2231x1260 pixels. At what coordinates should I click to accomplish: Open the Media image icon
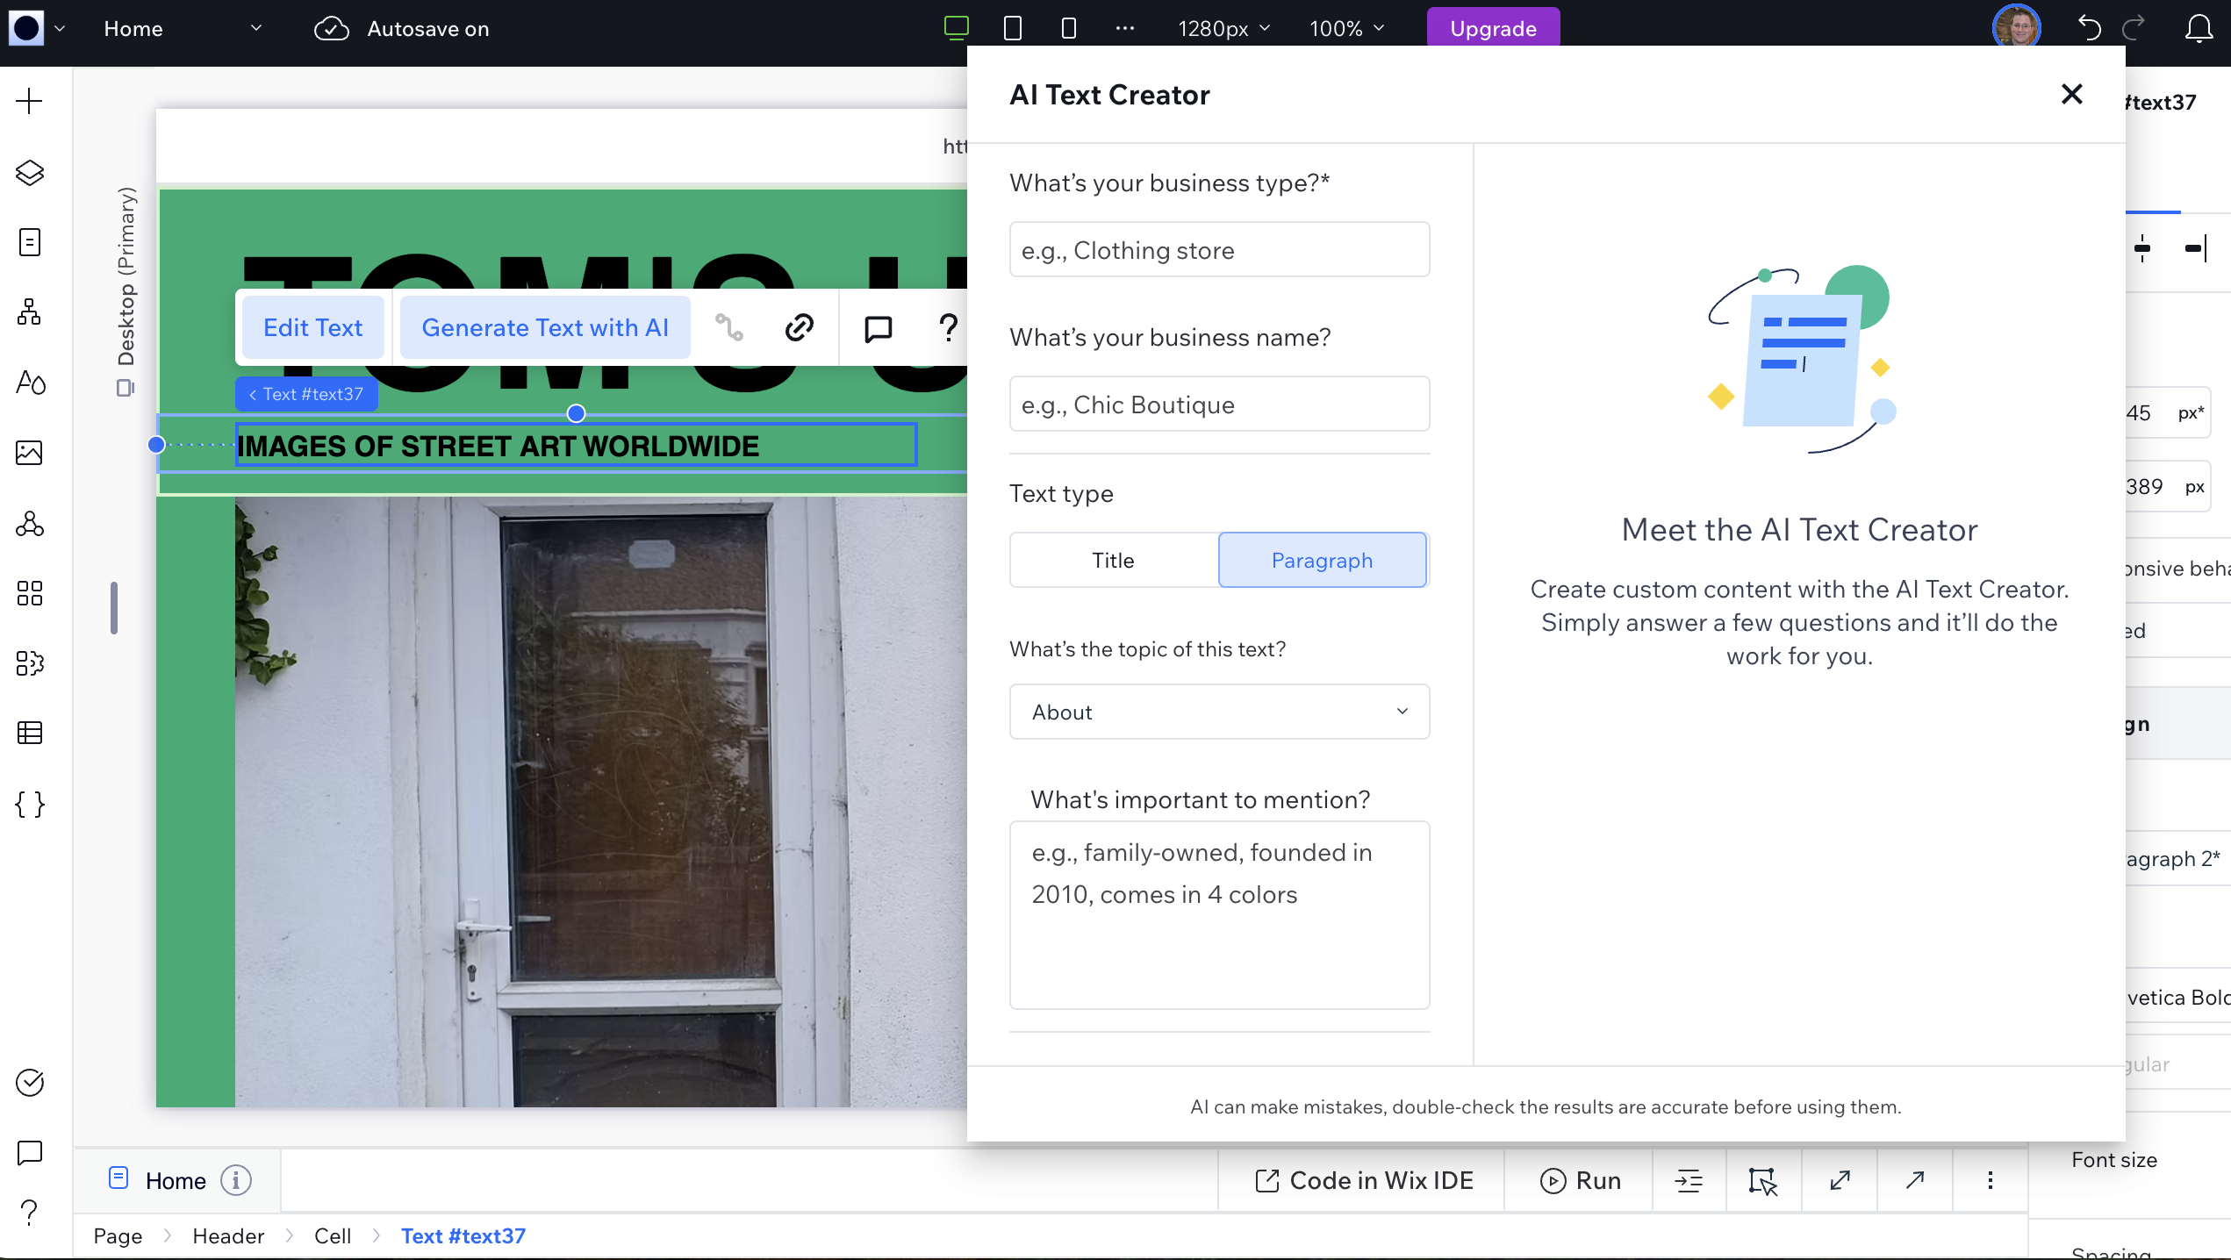click(x=30, y=453)
